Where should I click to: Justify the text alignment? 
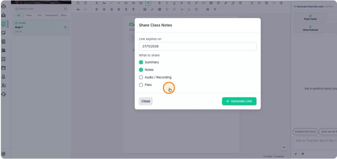(119, 9)
